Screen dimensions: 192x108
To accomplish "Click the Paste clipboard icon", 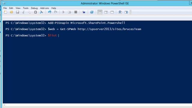I will pyautogui.click(x=35, y=12).
